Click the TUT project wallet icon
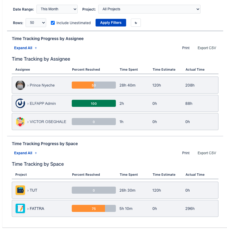 coord(20,190)
